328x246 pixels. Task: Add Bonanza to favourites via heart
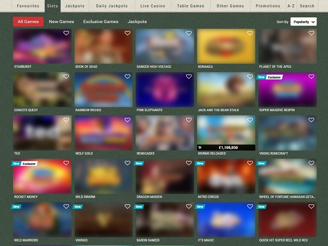(250, 33)
